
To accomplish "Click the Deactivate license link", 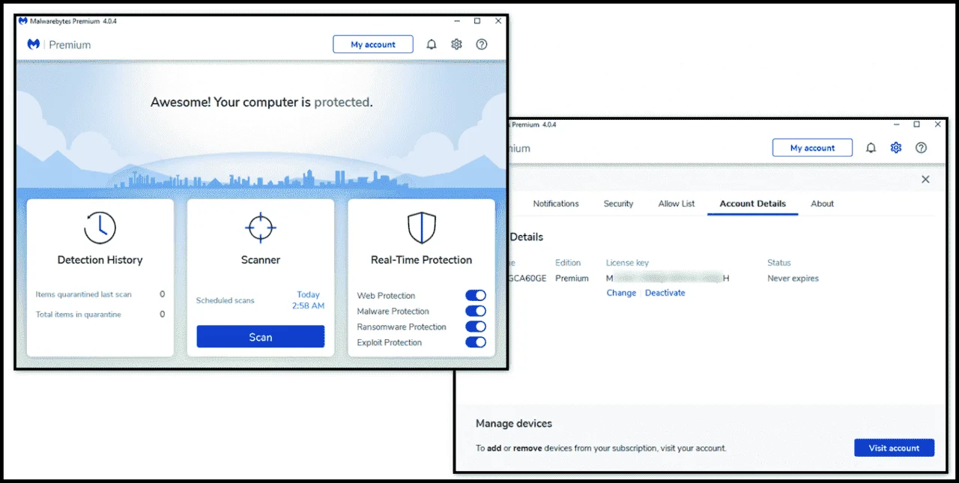I will coord(665,293).
